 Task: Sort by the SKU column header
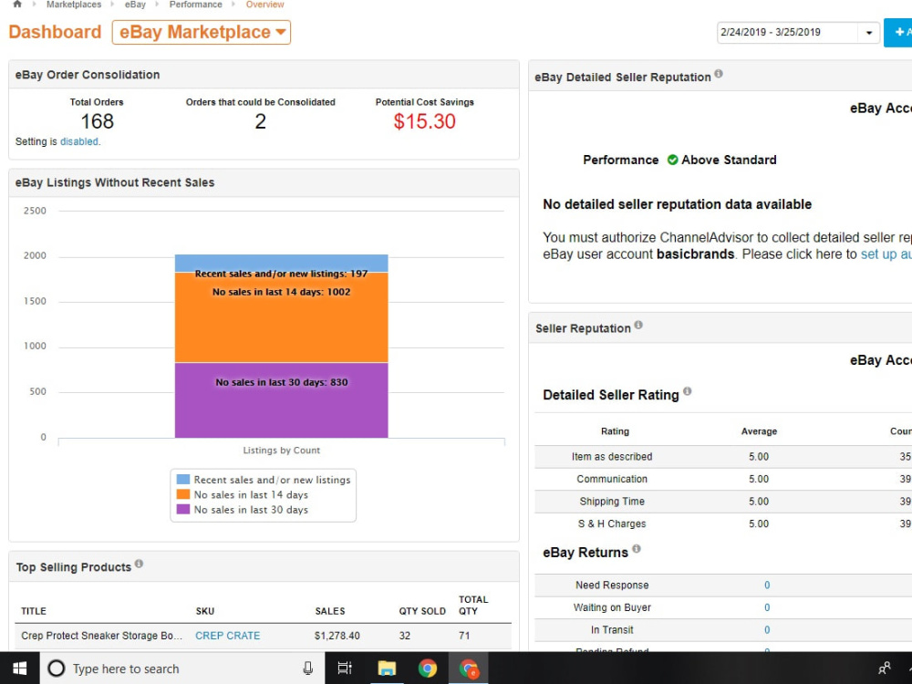tap(204, 611)
